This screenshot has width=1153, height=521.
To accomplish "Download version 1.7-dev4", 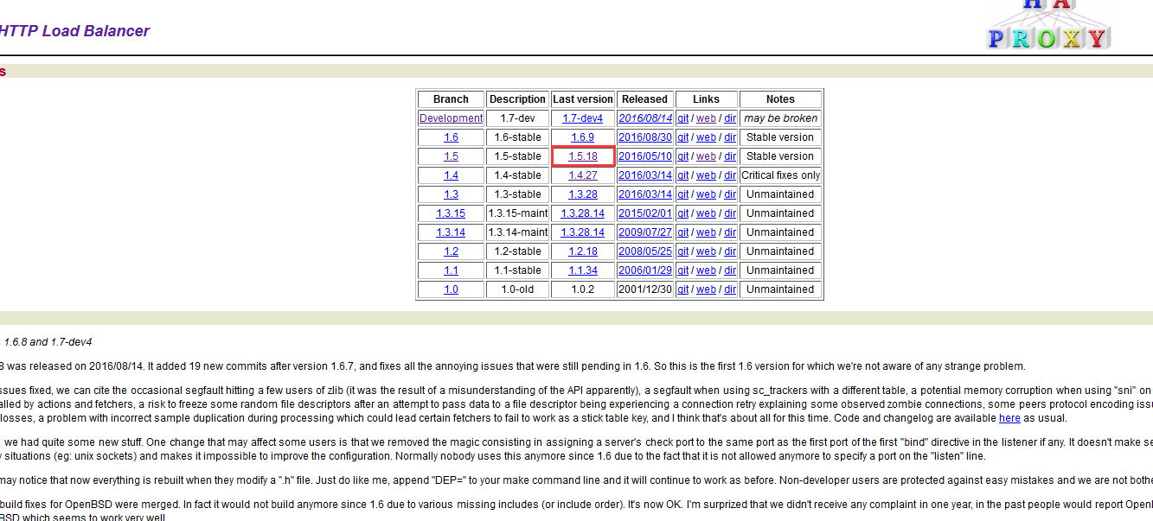I will tap(583, 118).
